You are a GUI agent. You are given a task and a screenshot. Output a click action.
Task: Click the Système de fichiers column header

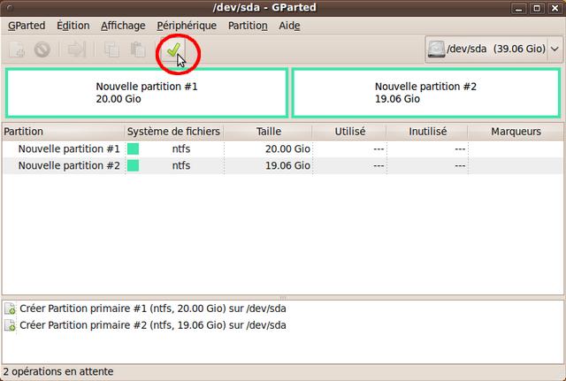coord(173,132)
